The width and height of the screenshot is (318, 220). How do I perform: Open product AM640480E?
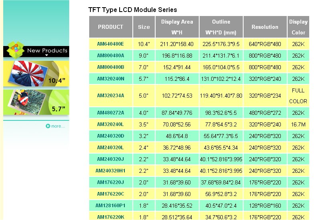click(x=110, y=44)
